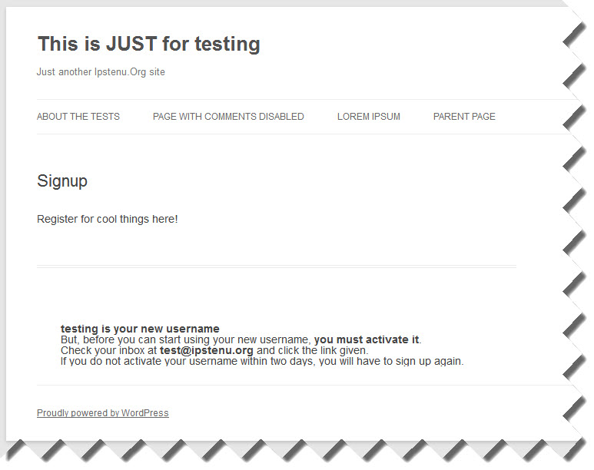Click the bold 'you must activate it' text

point(367,339)
